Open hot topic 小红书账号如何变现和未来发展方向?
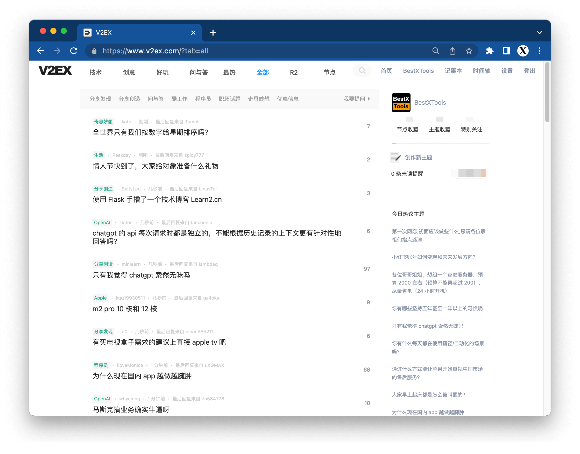The height and width of the screenshot is (454, 580). [433, 257]
